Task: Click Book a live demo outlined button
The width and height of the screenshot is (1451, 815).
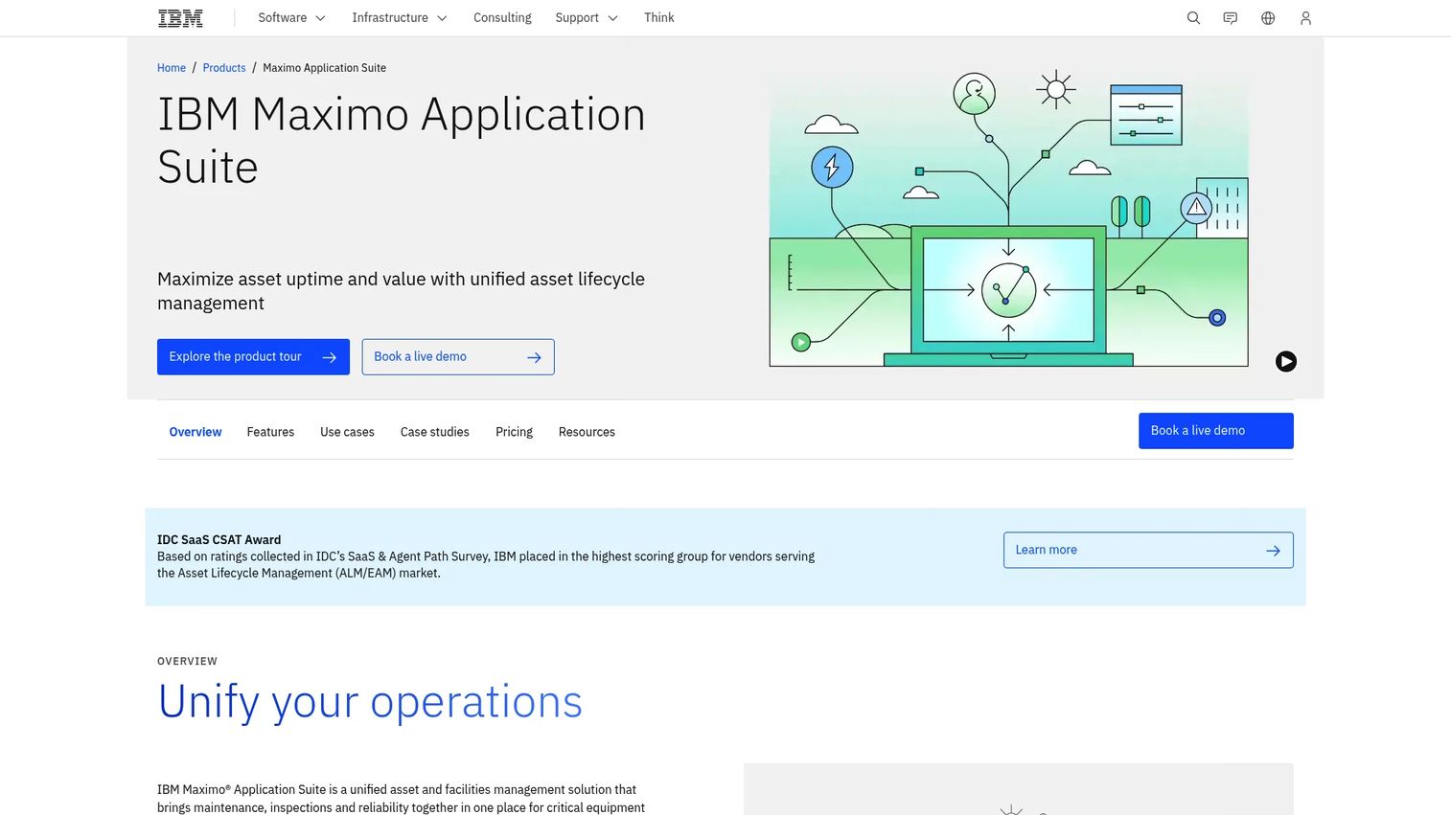Action: click(458, 357)
